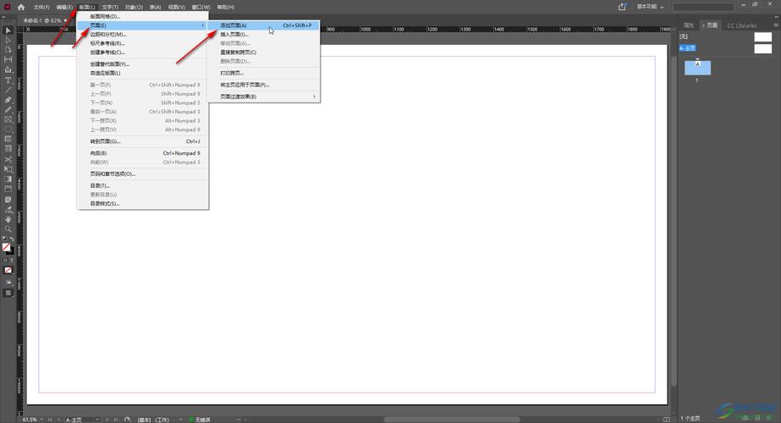Select the Ellipse shape tool
This screenshot has height=423, width=781.
(8, 129)
